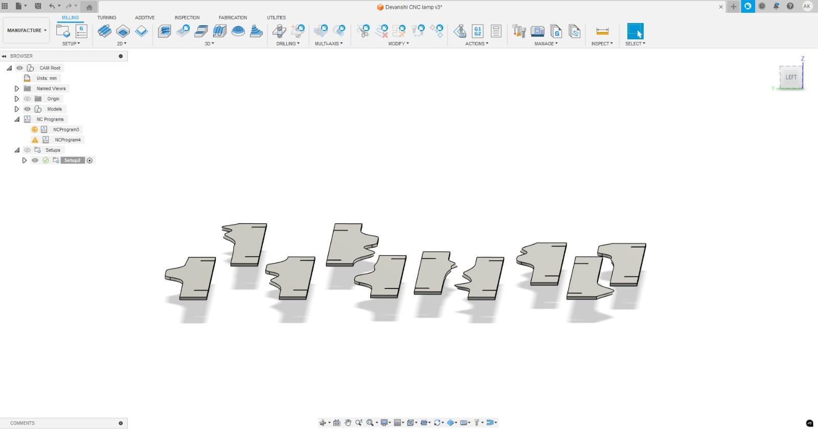Screen dimensions: 818x429
Task: Toggle visibility eye of Models
Action: coord(28,109)
